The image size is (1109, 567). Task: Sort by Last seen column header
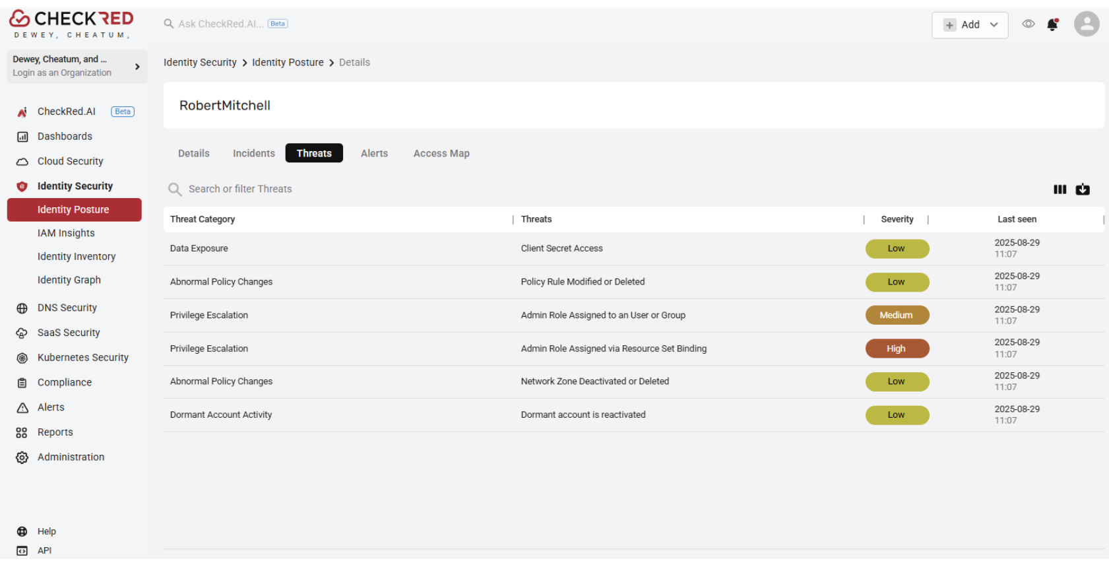(x=1017, y=219)
